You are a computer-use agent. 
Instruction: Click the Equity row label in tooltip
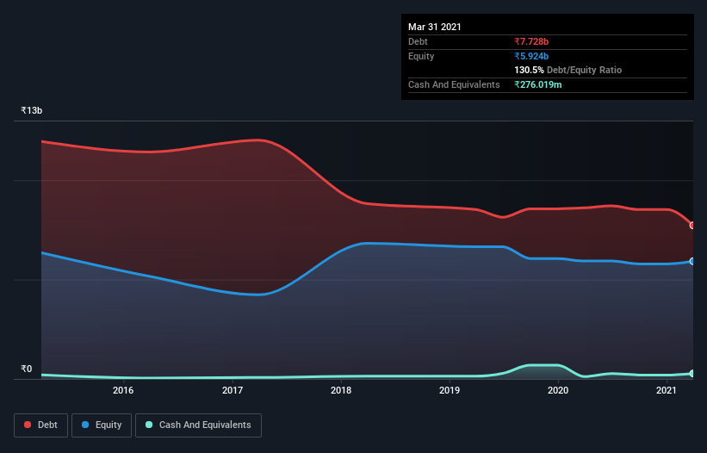[421, 56]
